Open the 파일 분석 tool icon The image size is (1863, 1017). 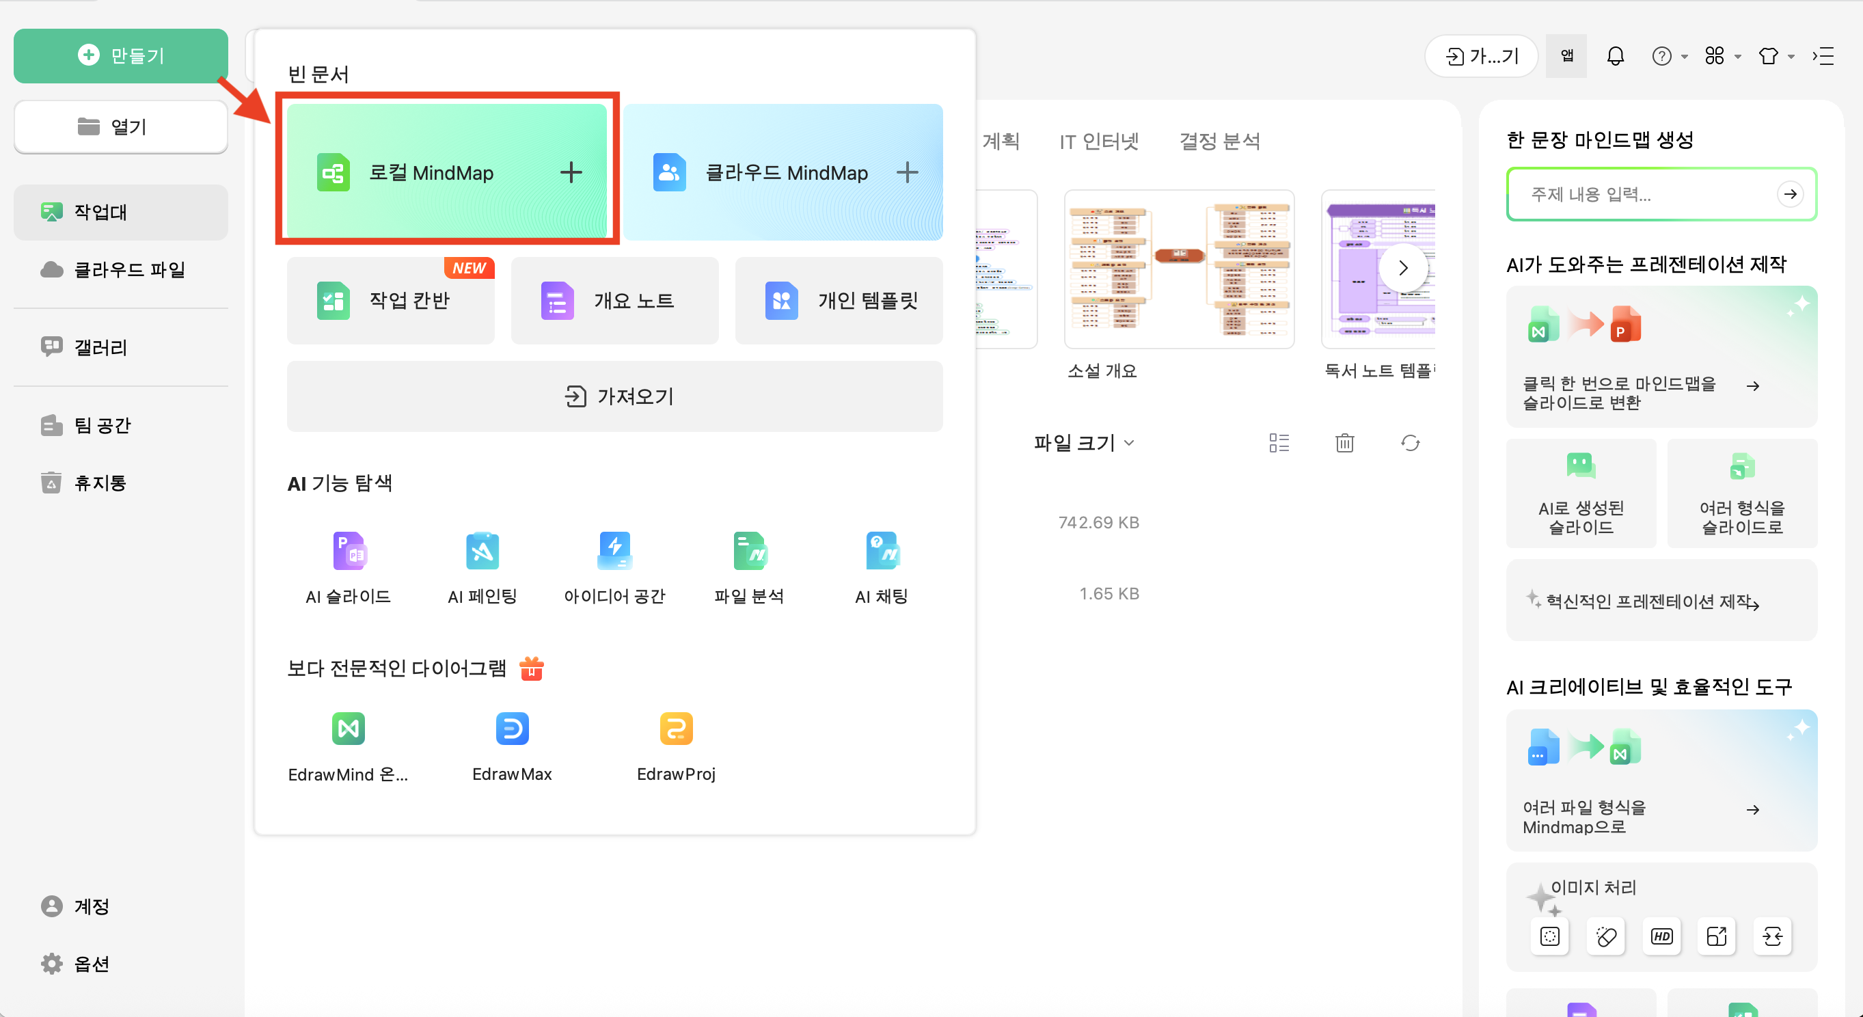tap(748, 552)
